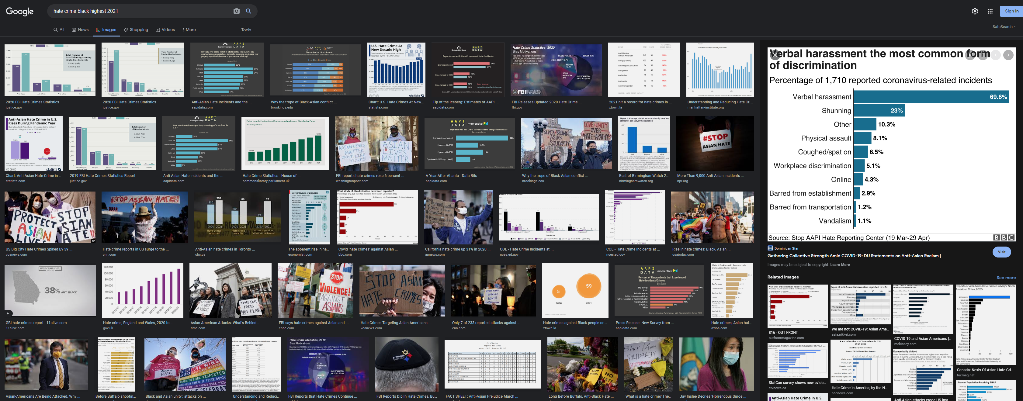Image resolution: width=1023 pixels, height=401 pixels.
Task: Open brookings.edu Black-Asian conflict bar chart thumbnail
Action: click(x=315, y=70)
